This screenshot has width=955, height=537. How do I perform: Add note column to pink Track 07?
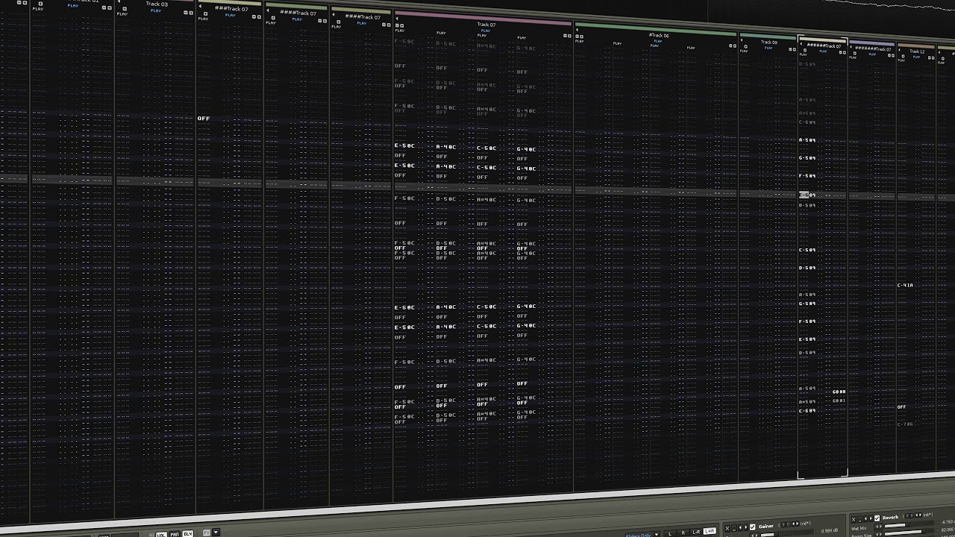click(x=569, y=36)
